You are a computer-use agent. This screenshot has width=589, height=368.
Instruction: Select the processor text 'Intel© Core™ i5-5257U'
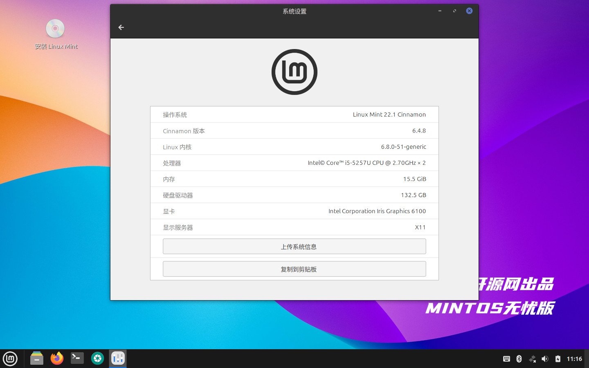(339, 163)
